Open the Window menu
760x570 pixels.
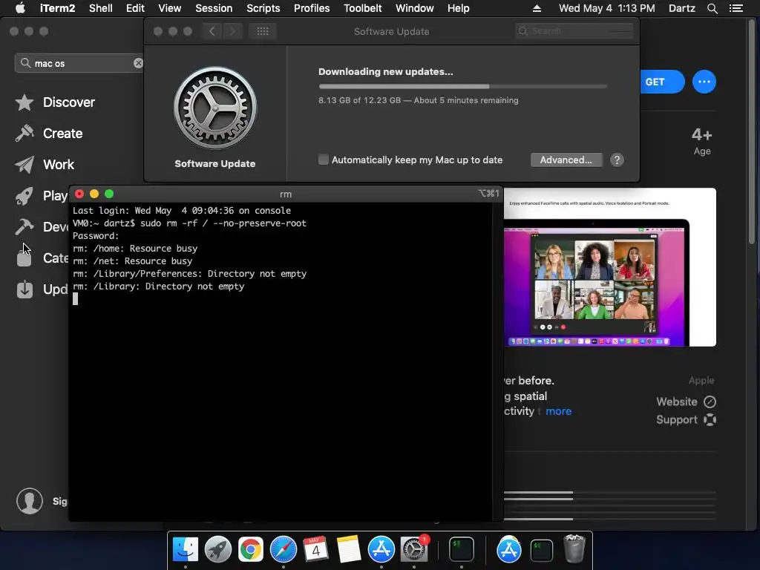(414, 8)
